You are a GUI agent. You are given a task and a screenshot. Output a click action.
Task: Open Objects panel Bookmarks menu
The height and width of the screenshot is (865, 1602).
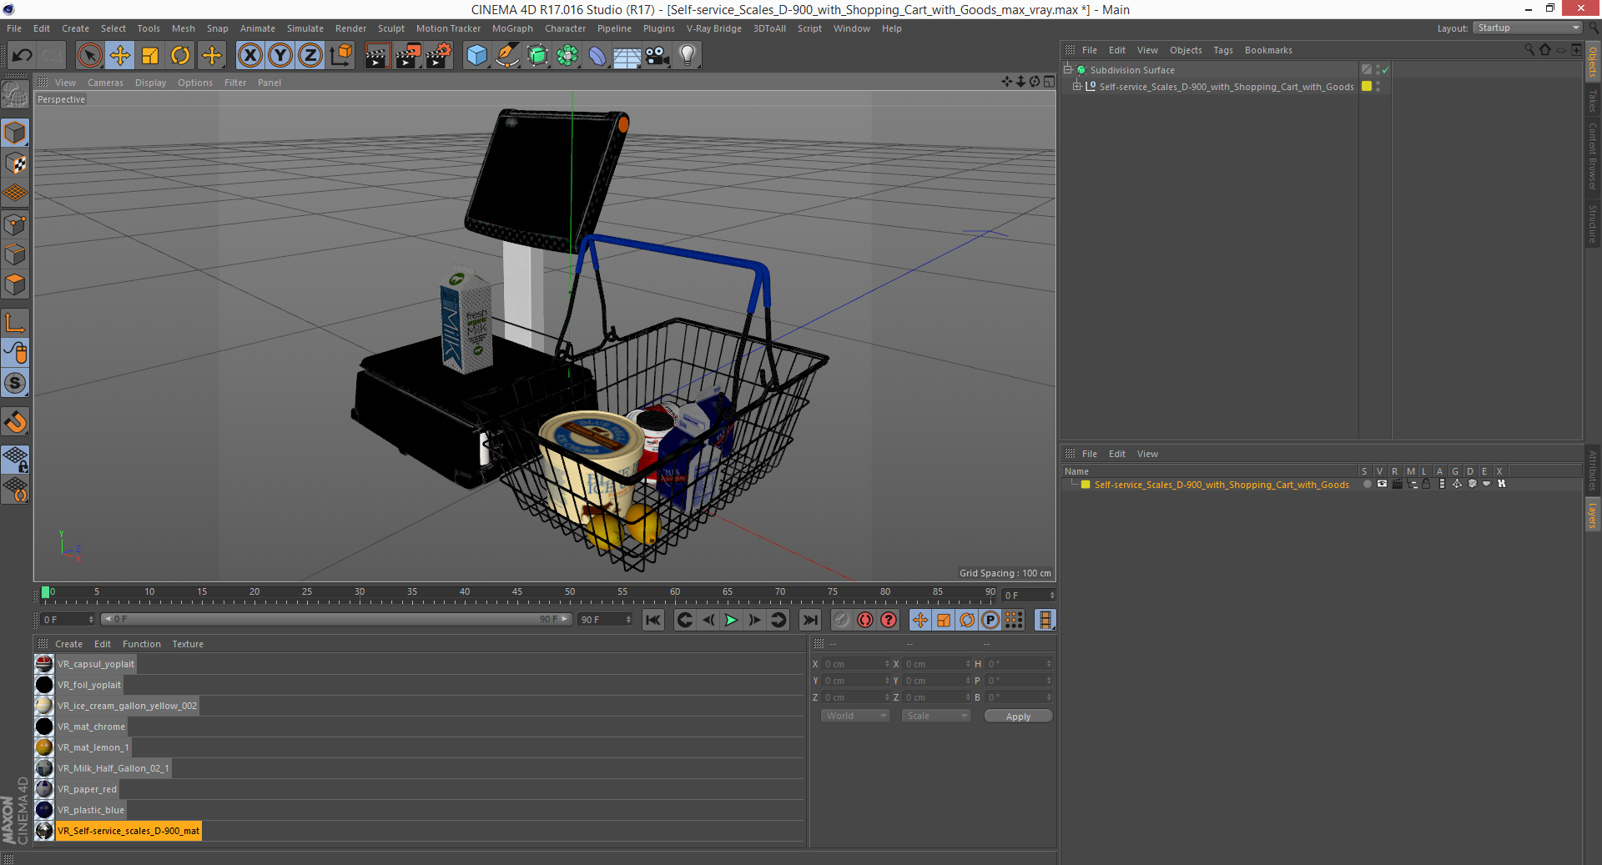tap(1268, 50)
